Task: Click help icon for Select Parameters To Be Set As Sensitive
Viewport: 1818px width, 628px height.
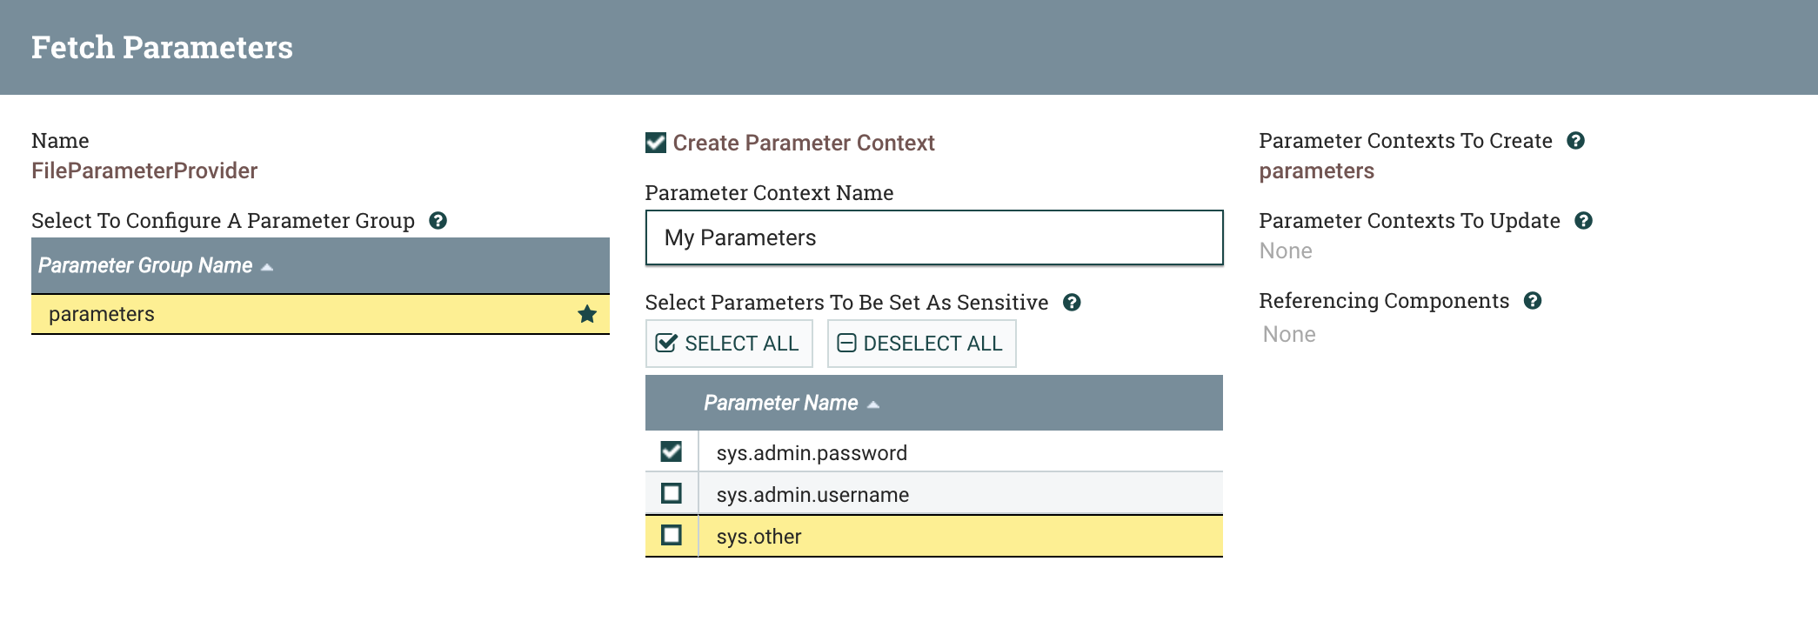Action: [1072, 303]
